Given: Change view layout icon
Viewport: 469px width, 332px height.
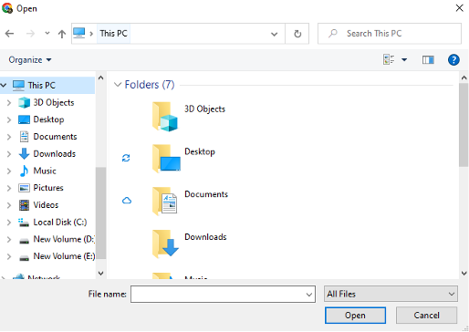Looking at the screenshot, I should pos(389,59).
